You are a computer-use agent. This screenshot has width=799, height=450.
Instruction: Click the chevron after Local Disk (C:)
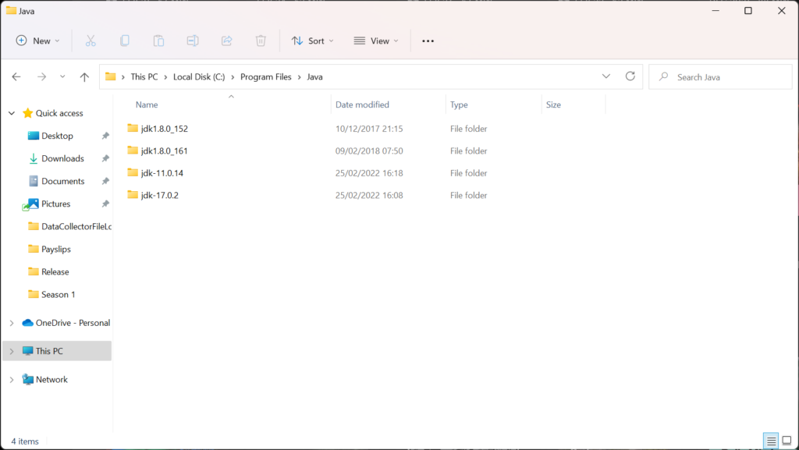pos(233,77)
